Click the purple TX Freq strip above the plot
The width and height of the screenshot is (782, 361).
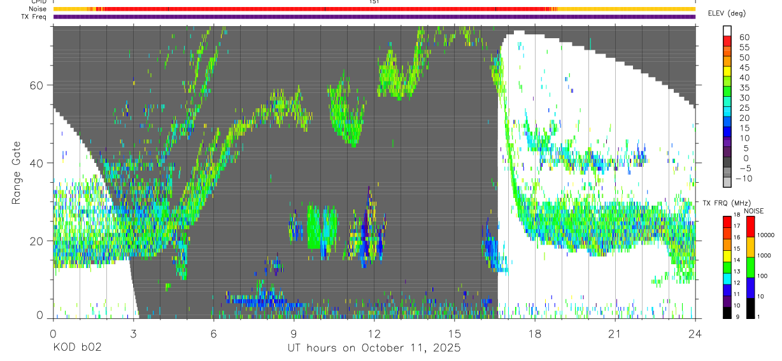coord(374,17)
